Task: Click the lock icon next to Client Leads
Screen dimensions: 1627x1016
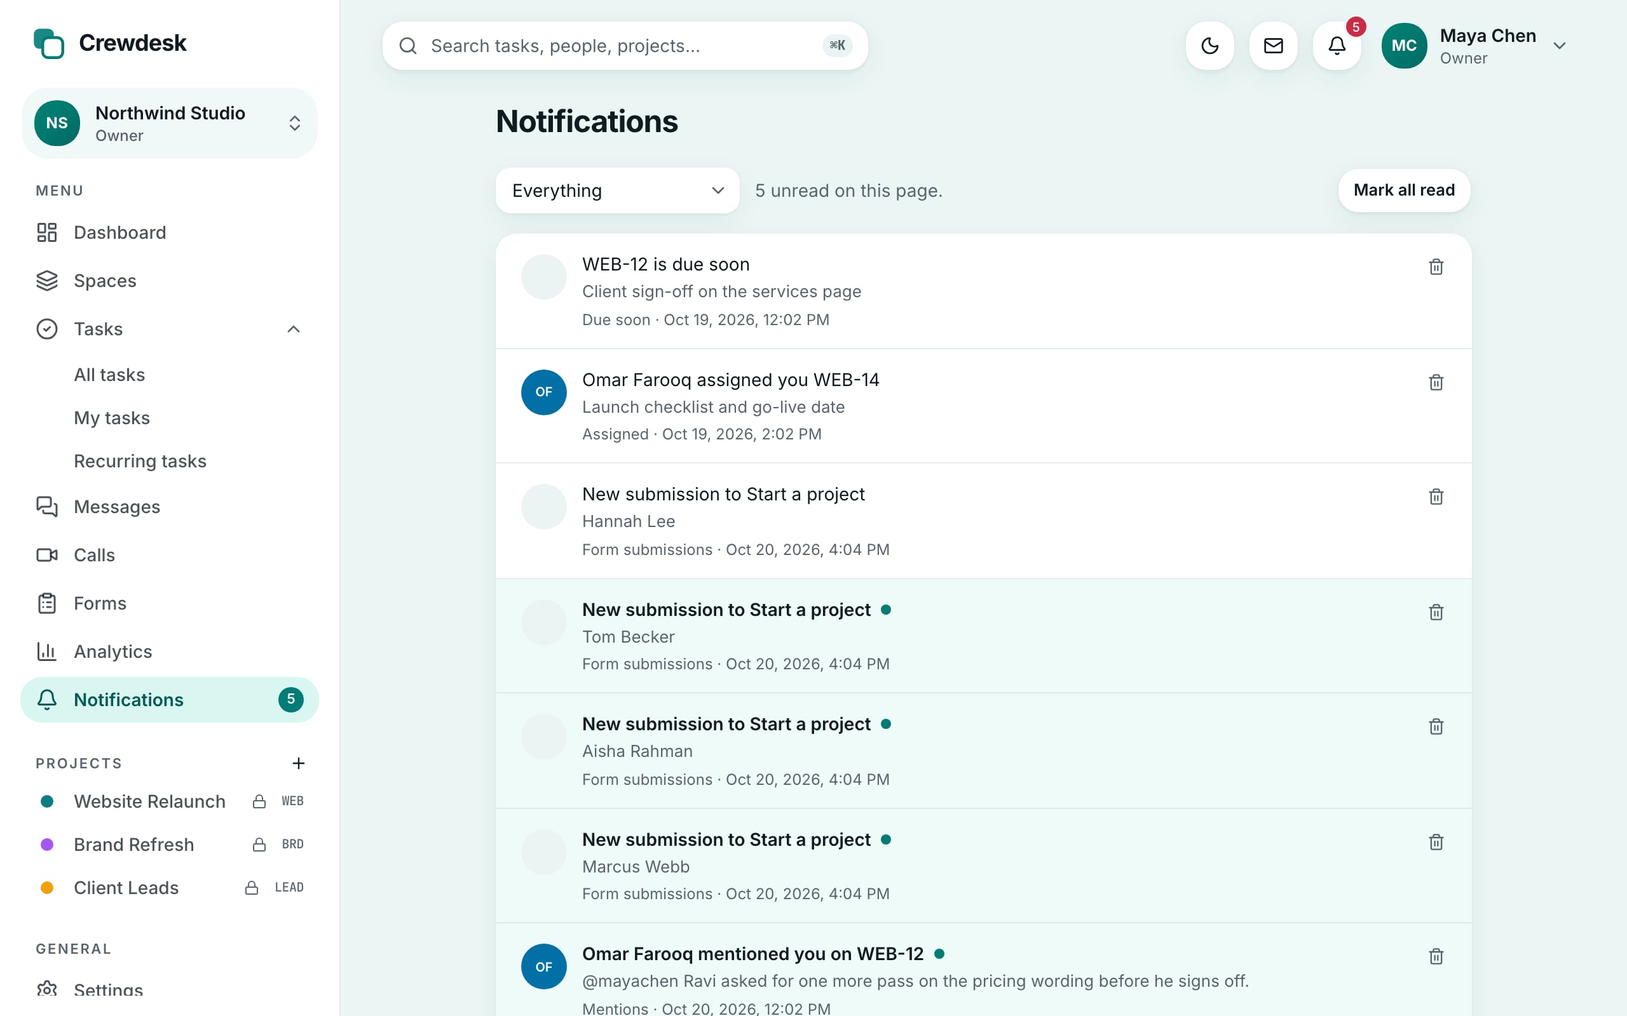Action: [x=252, y=888]
